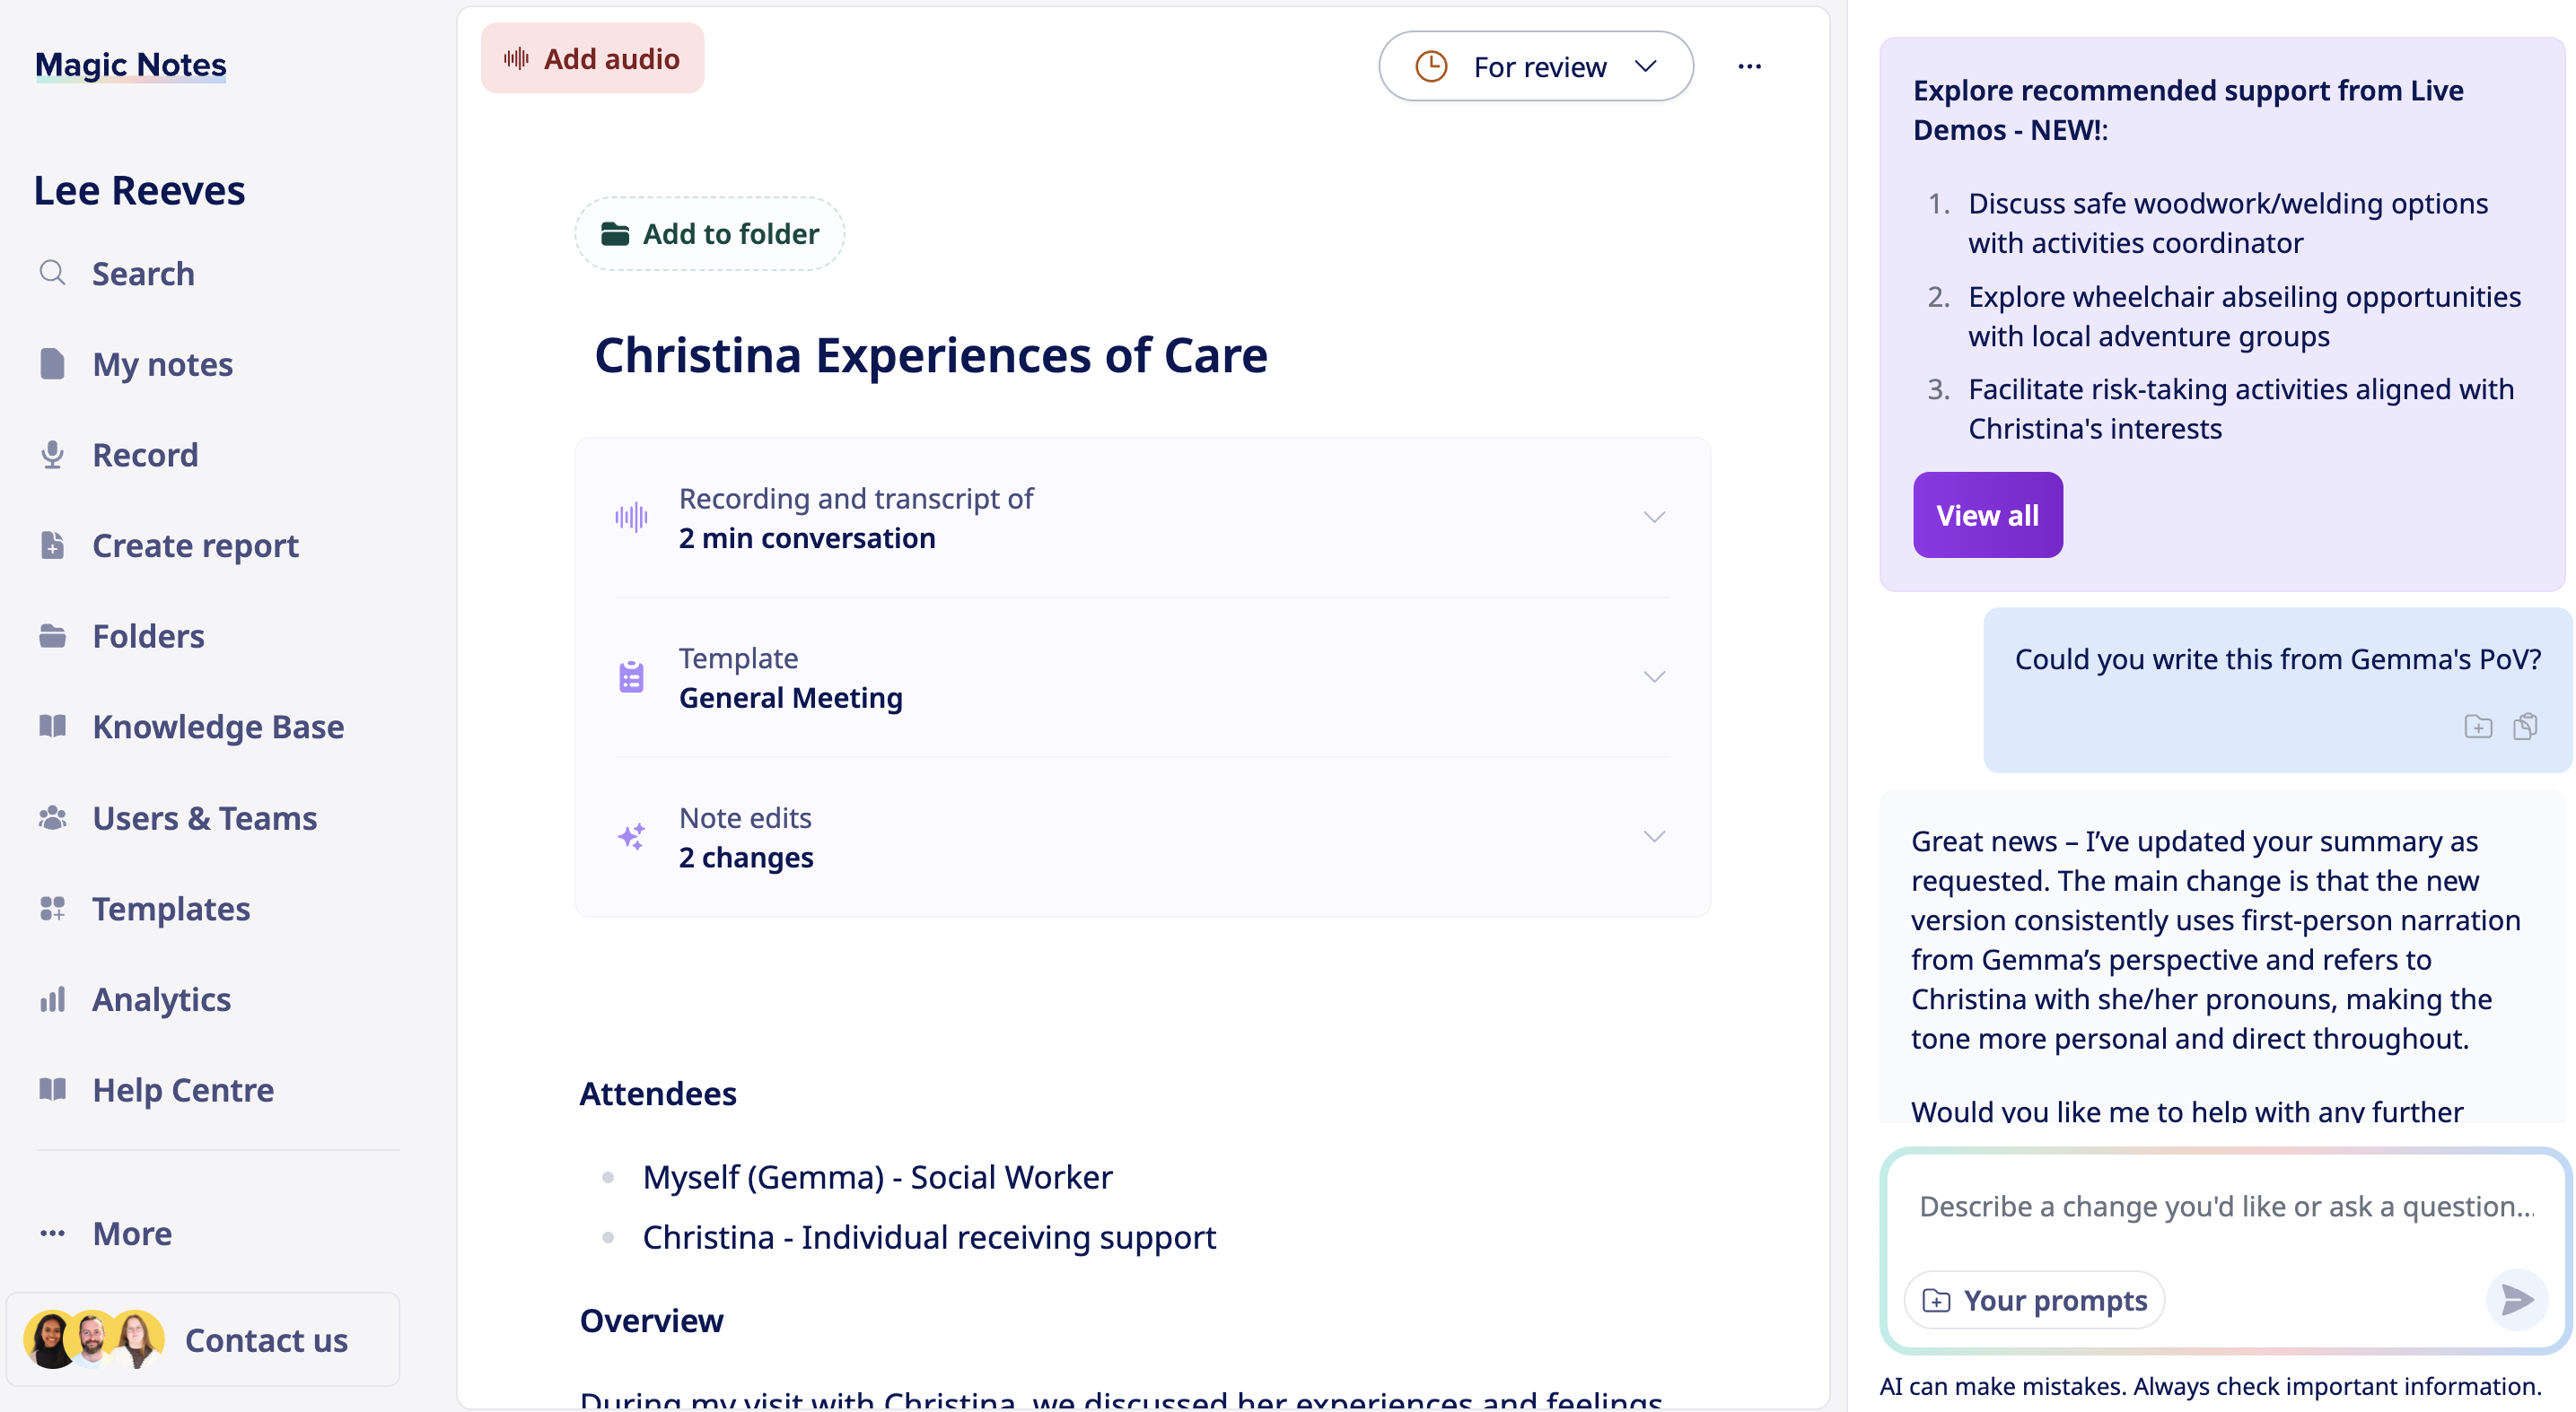The height and width of the screenshot is (1412, 2576).
Task: Click the Add audio button
Action: point(592,59)
